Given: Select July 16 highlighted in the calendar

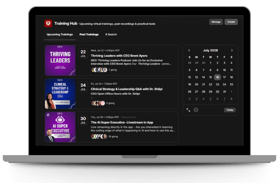Looking at the screenshot, I should click(x=218, y=77).
